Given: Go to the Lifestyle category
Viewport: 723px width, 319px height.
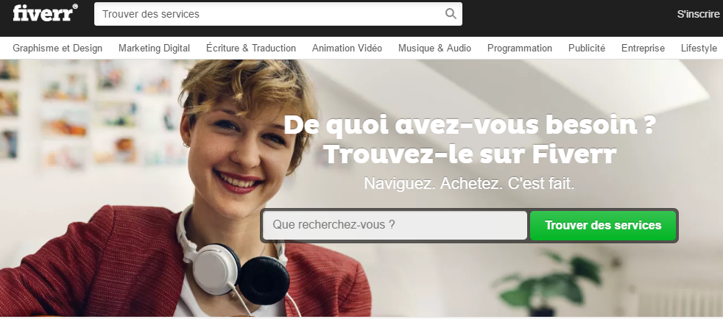Looking at the screenshot, I should tap(699, 48).
